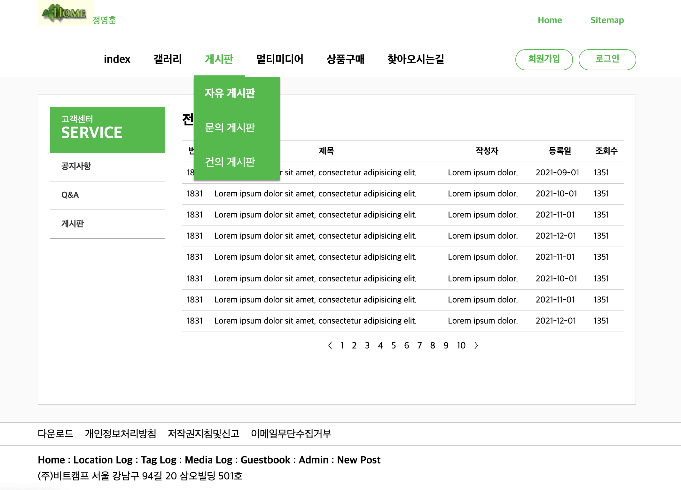Screen dimensions: 681x490
Task: Select 문의 게시판 submenu item
Action: (230, 127)
